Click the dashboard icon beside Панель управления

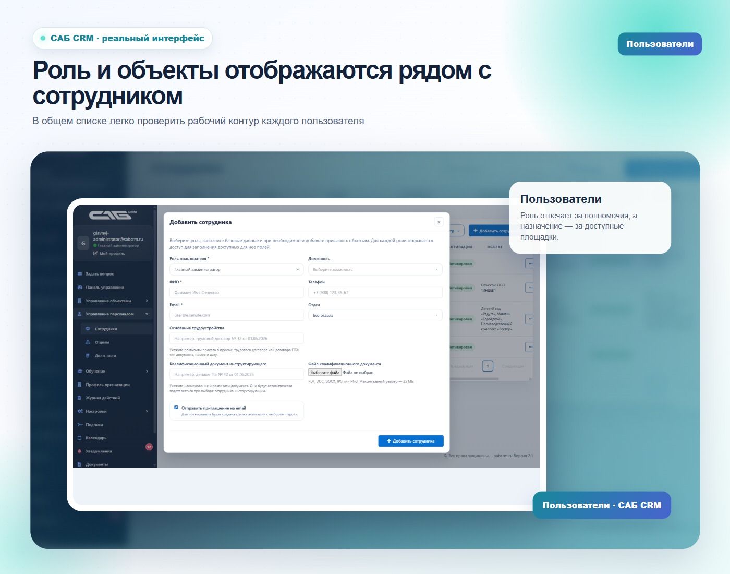80,288
